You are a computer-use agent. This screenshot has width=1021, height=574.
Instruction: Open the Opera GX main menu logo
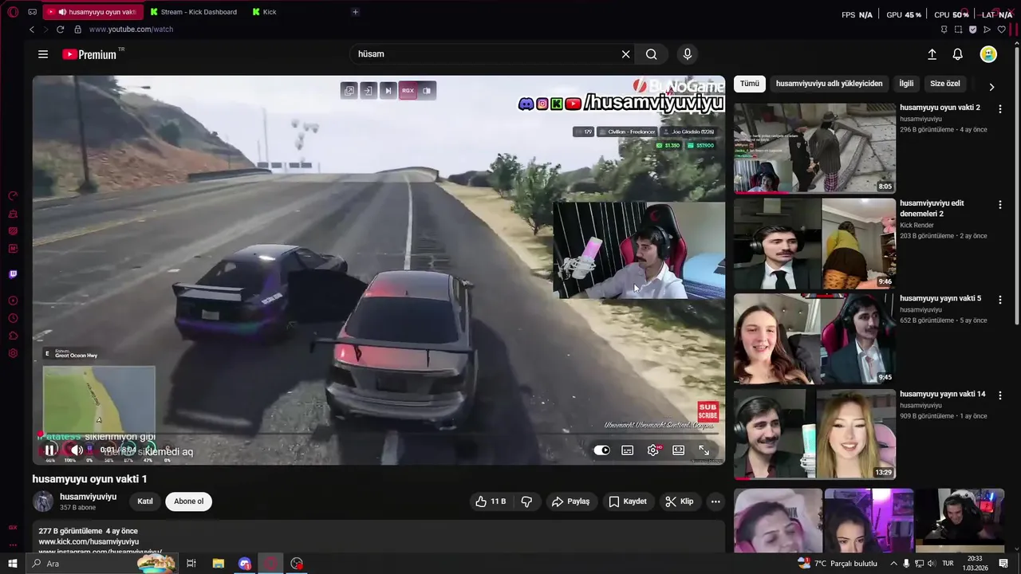tap(12, 12)
